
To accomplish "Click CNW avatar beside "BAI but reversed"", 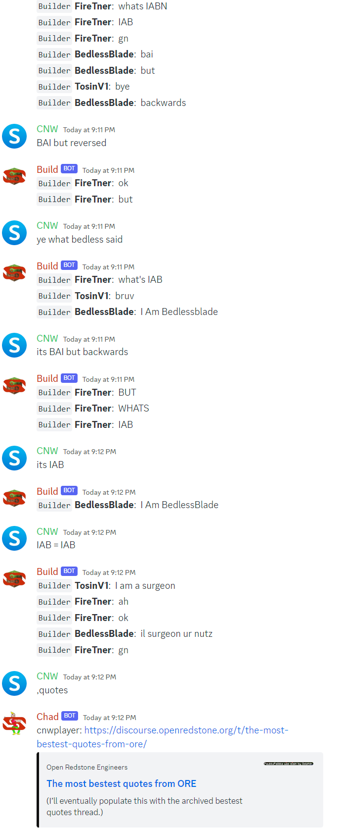I will point(14,136).
